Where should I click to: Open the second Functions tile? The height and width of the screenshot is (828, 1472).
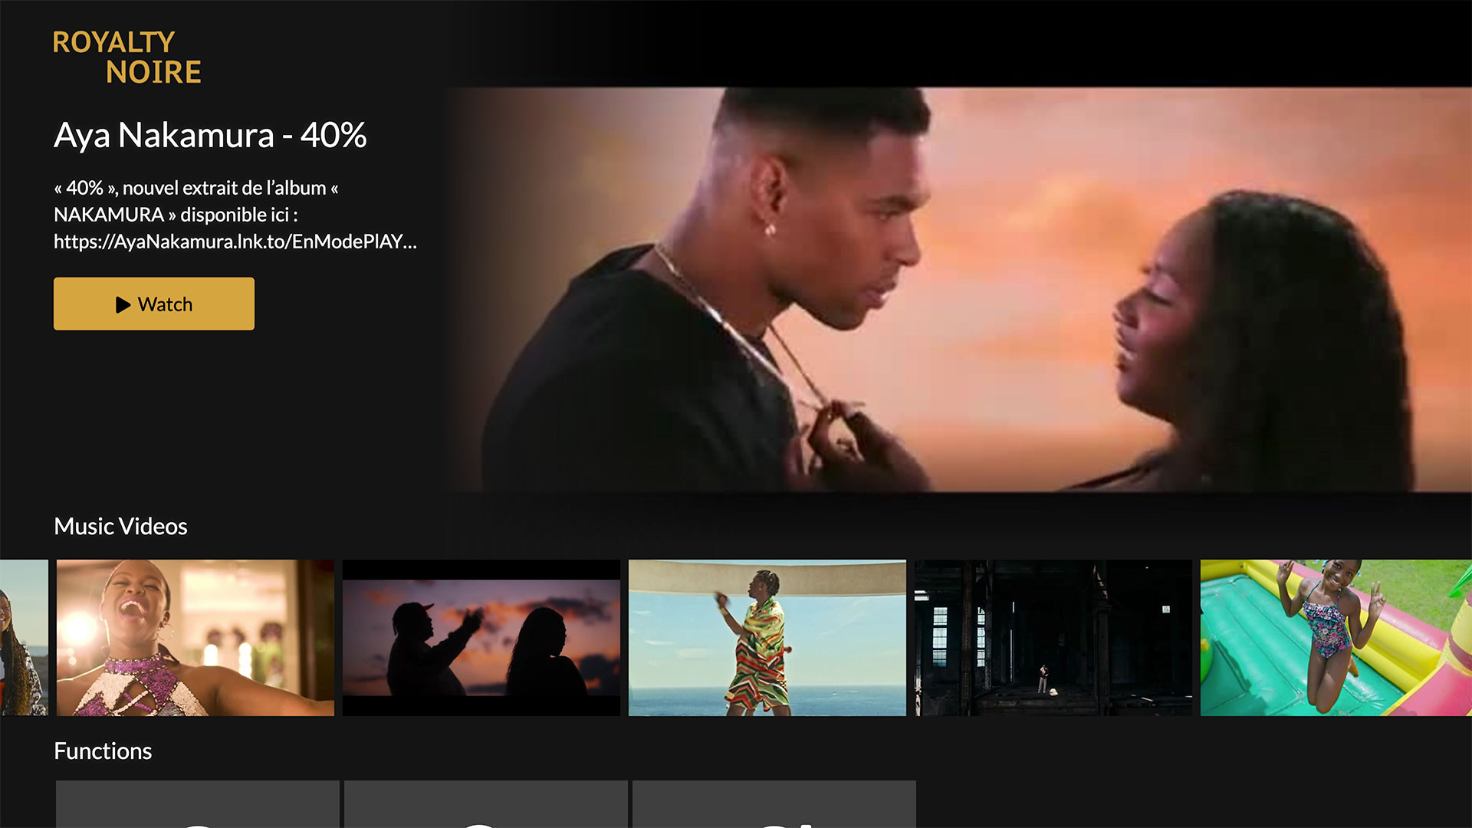coord(486,804)
